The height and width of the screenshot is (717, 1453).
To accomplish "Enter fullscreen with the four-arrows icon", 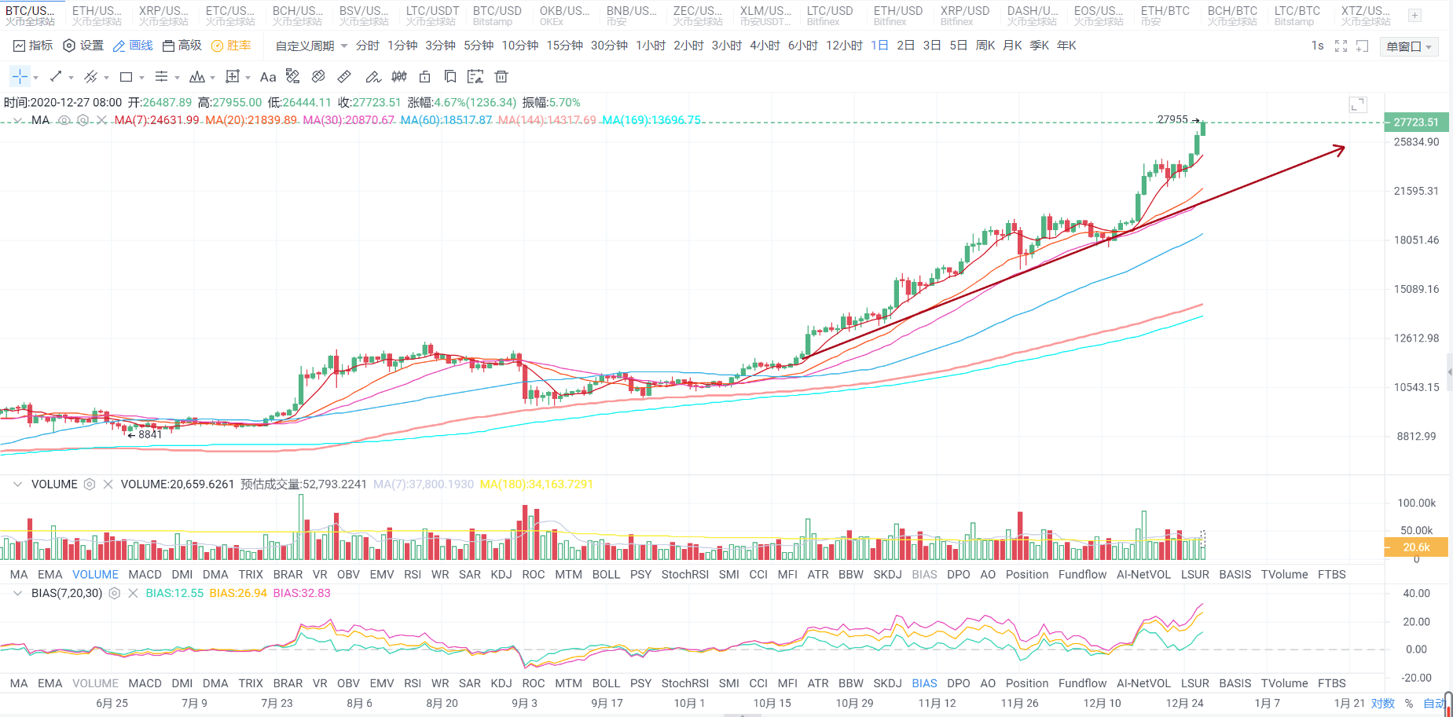I will [1341, 46].
